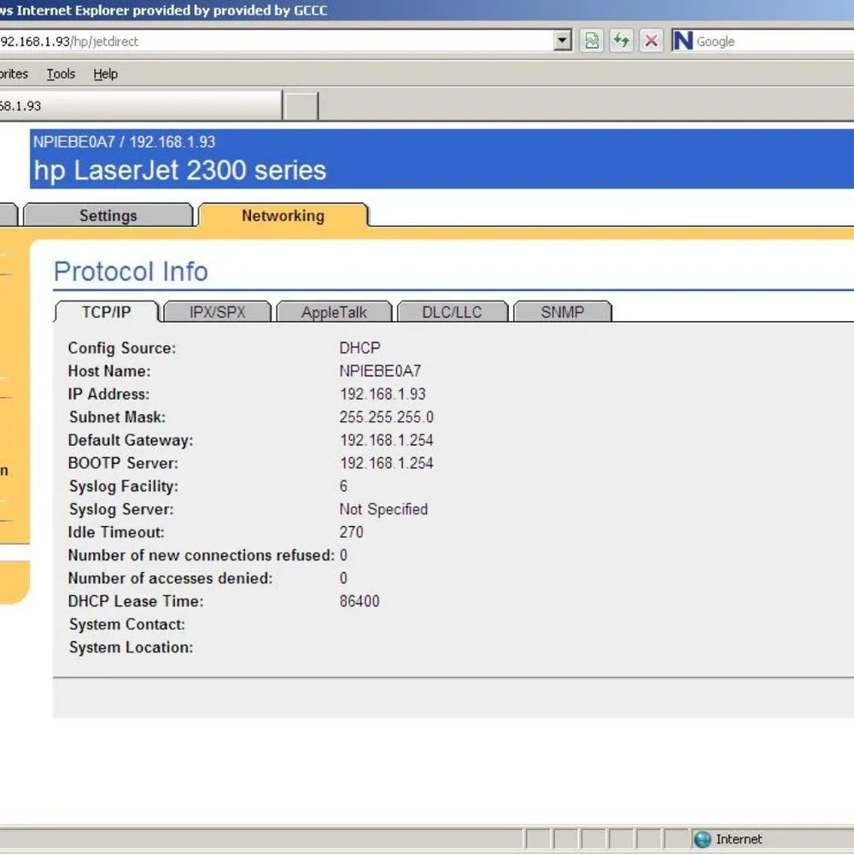Click the Protocol Info heading

[131, 272]
